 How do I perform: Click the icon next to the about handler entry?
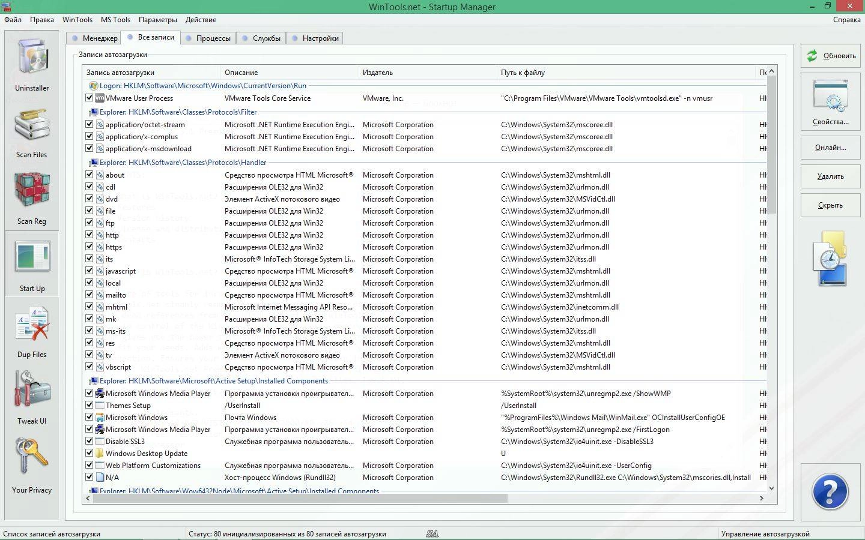100,175
